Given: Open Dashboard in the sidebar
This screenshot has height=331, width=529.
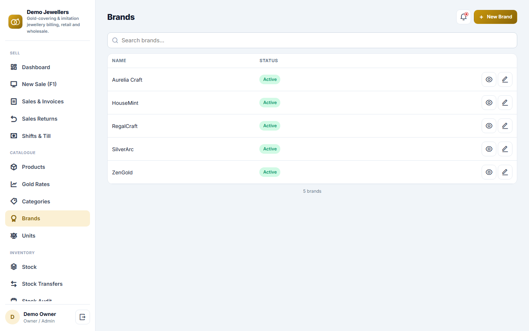Looking at the screenshot, I should tap(47, 67).
